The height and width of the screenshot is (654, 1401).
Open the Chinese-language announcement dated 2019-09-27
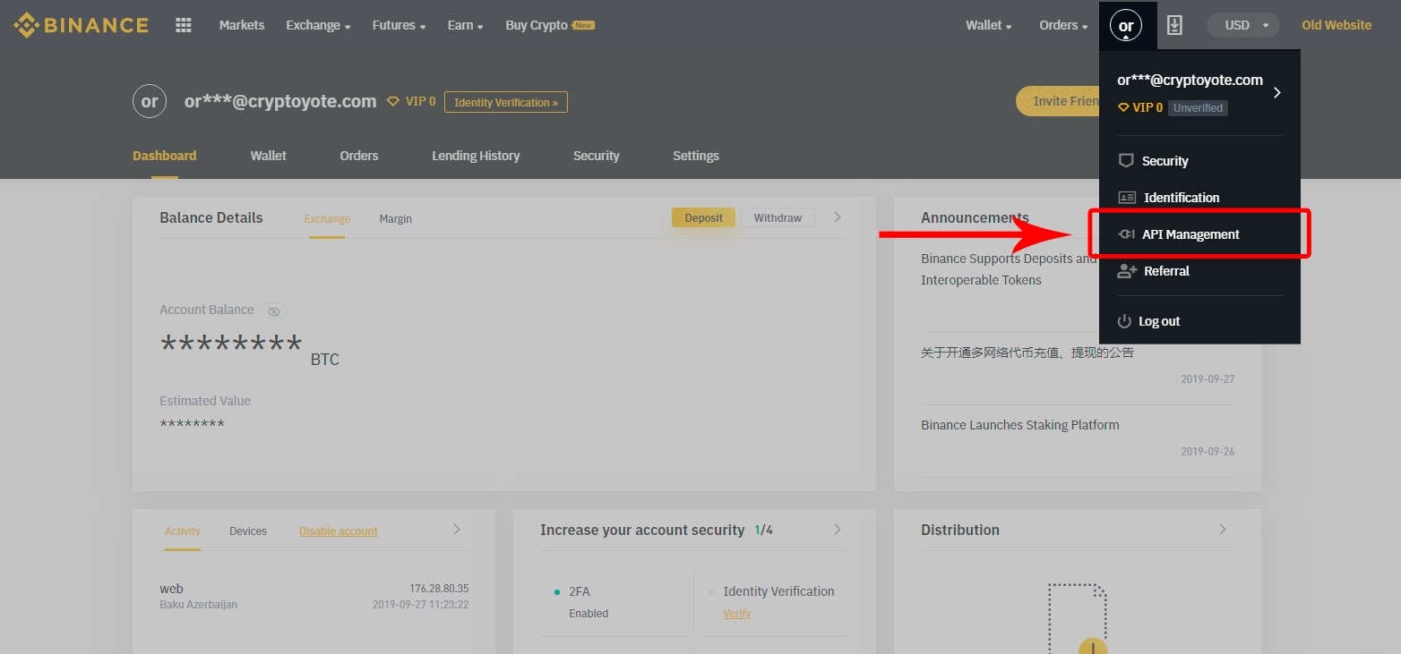1027,352
